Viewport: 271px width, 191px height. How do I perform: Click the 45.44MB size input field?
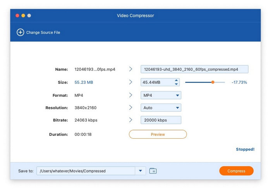tap(156, 82)
